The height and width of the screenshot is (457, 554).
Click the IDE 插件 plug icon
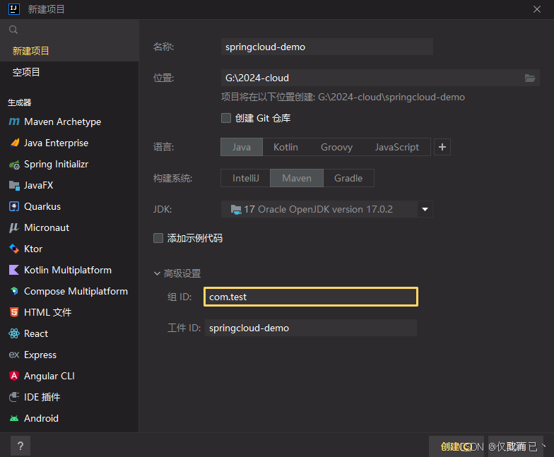click(x=14, y=397)
